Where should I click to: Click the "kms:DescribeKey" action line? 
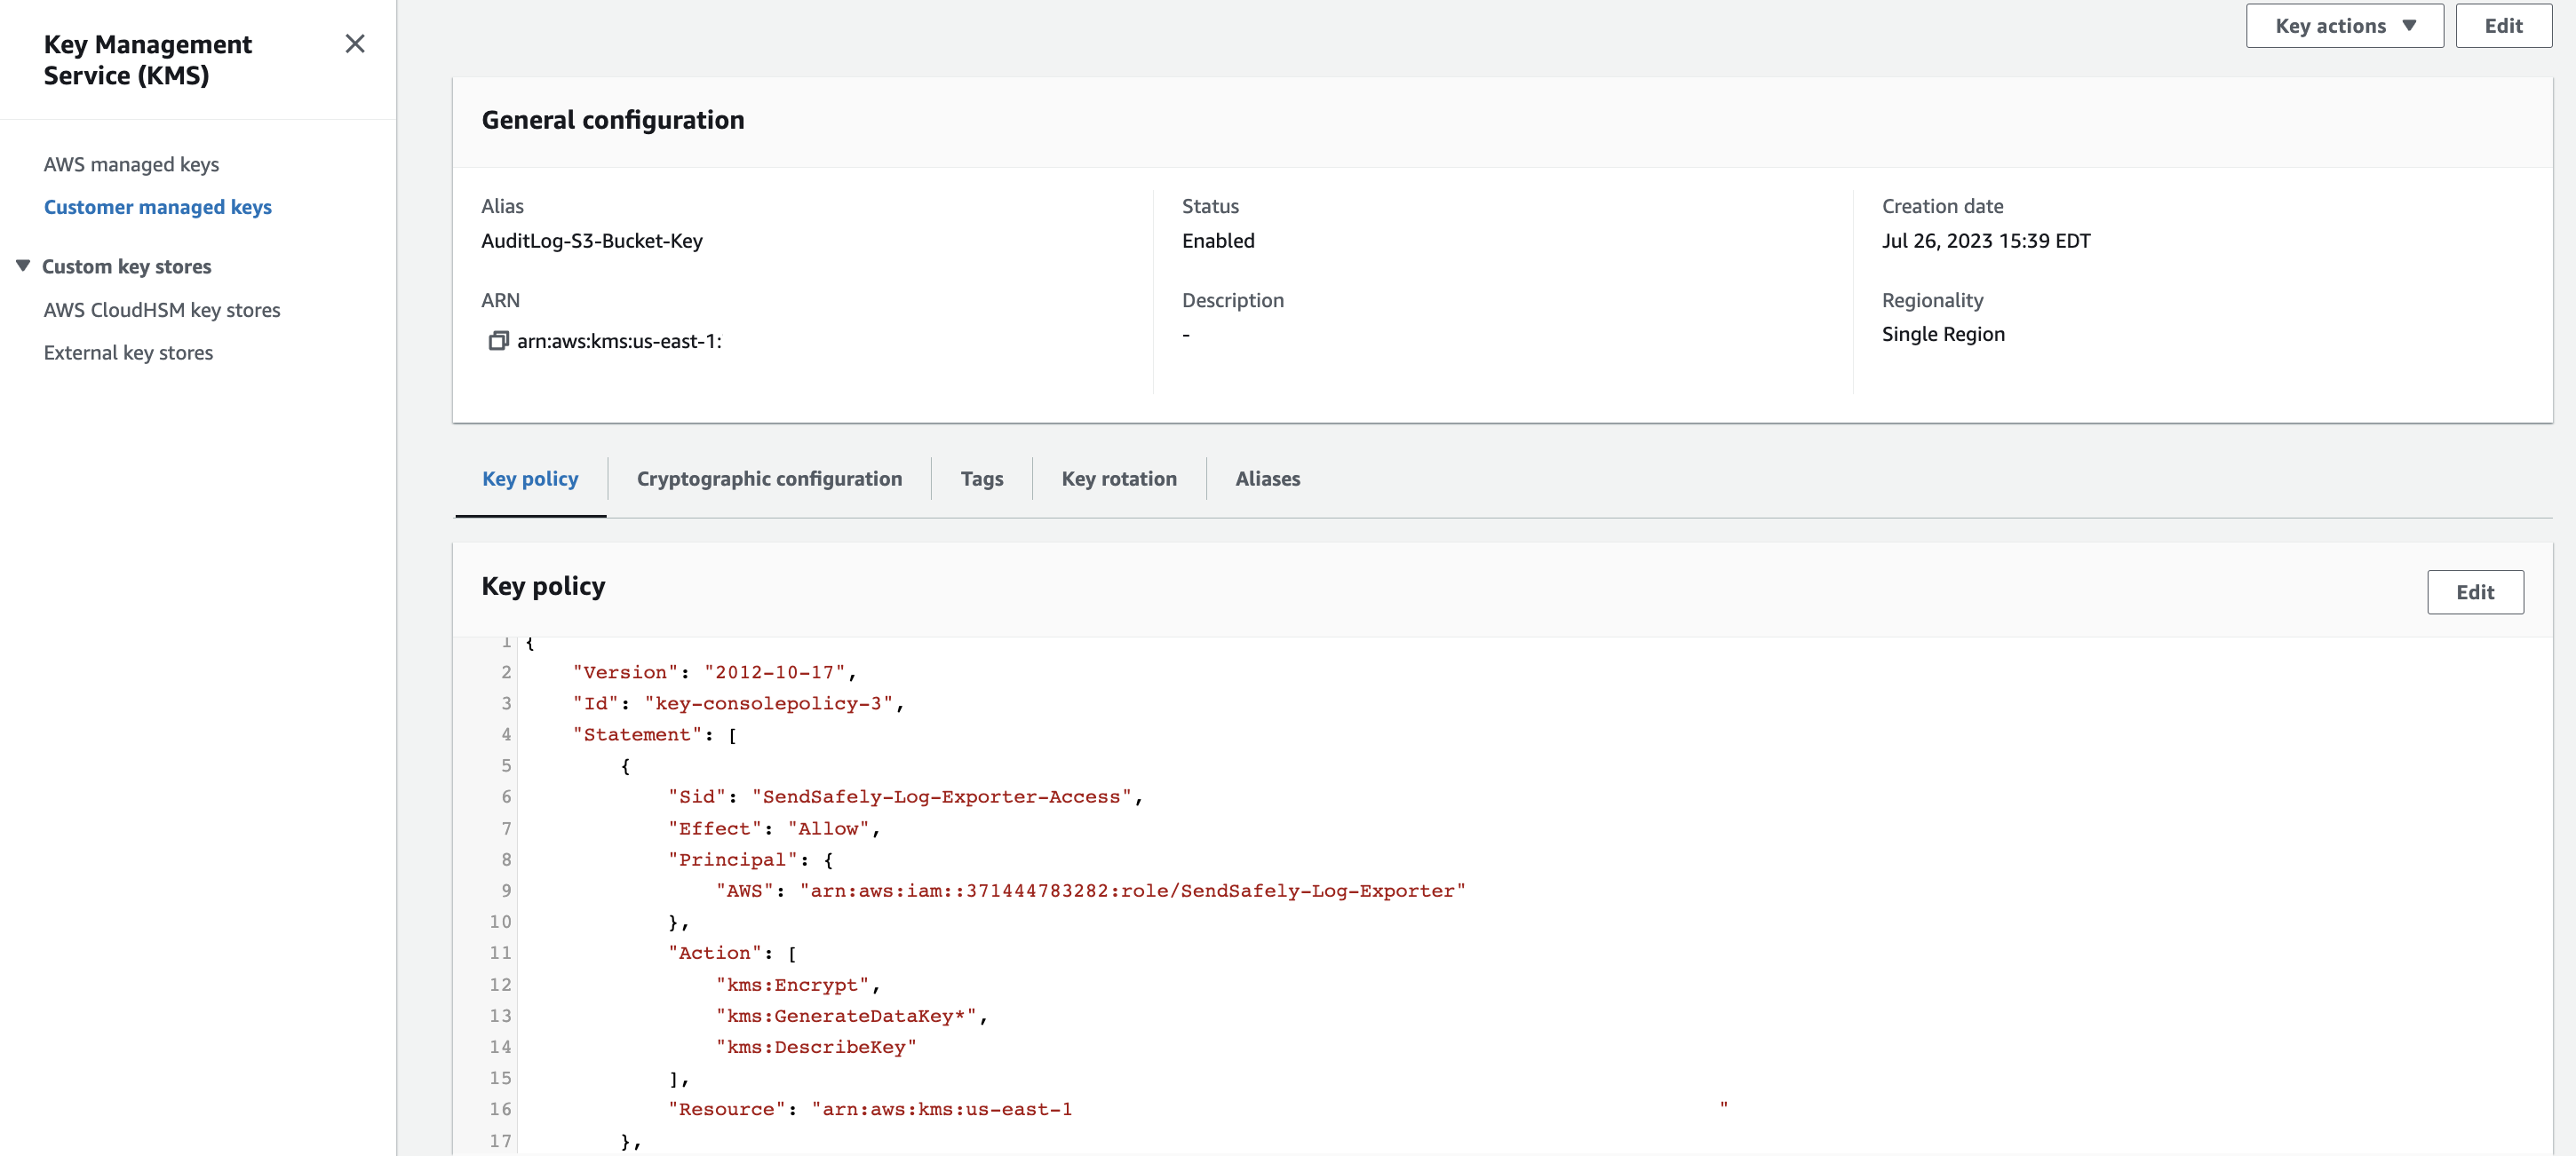coord(816,1047)
